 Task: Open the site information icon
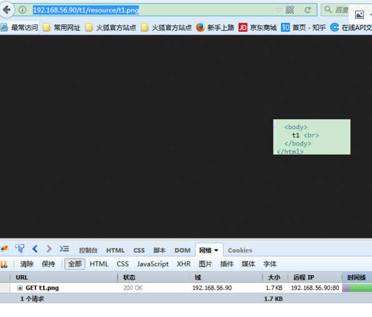(22, 10)
